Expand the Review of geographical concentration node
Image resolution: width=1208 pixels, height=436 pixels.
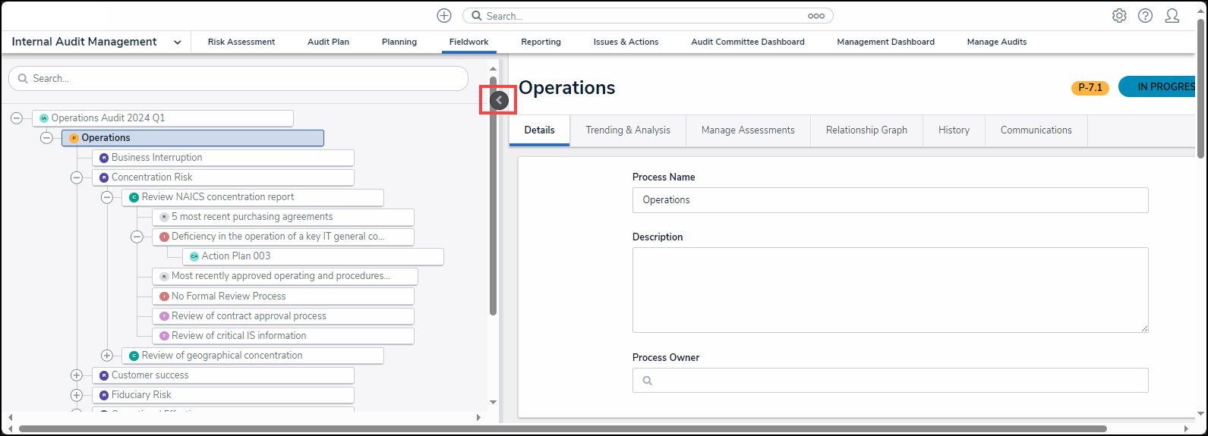(x=107, y=356)
